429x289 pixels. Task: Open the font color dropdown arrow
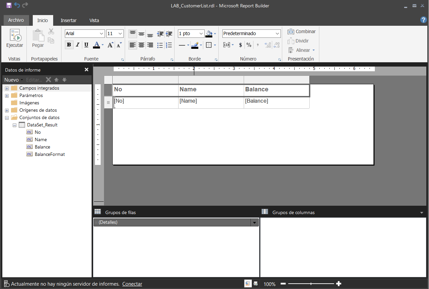(103, 45)
